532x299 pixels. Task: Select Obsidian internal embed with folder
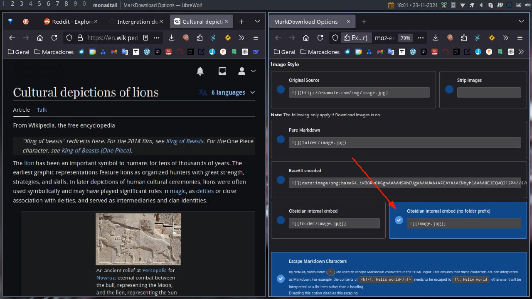coord(281,220)
